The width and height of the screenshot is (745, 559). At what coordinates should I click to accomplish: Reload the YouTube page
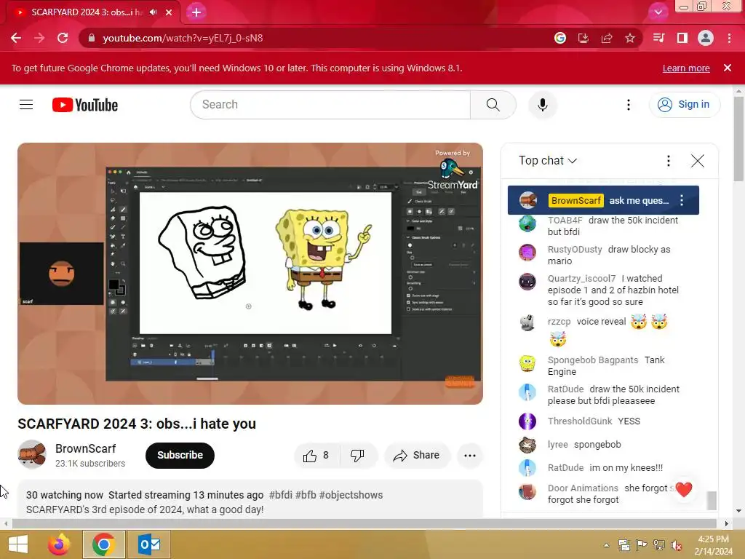63,38
